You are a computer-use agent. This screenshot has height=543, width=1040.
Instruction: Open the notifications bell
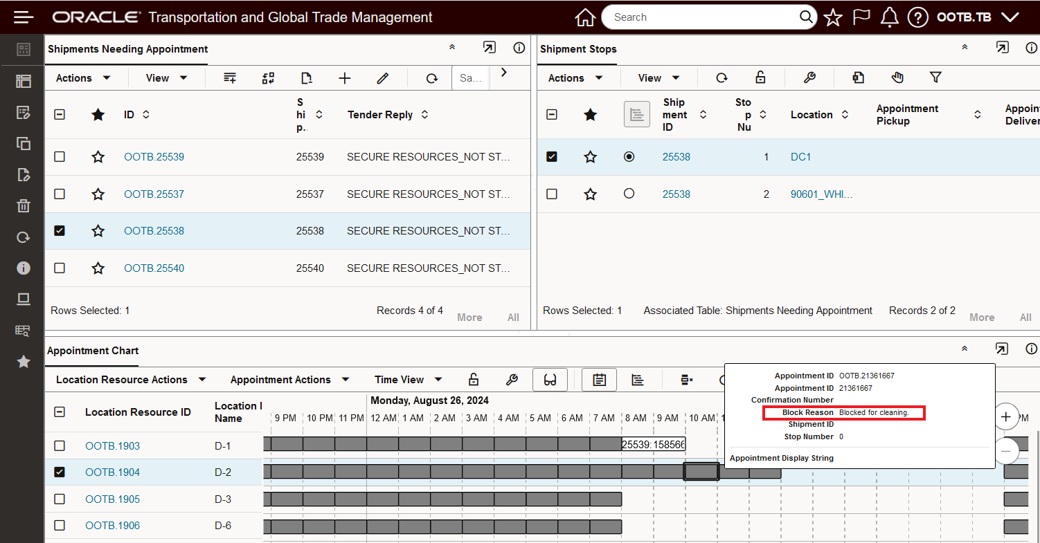[889, 17]
